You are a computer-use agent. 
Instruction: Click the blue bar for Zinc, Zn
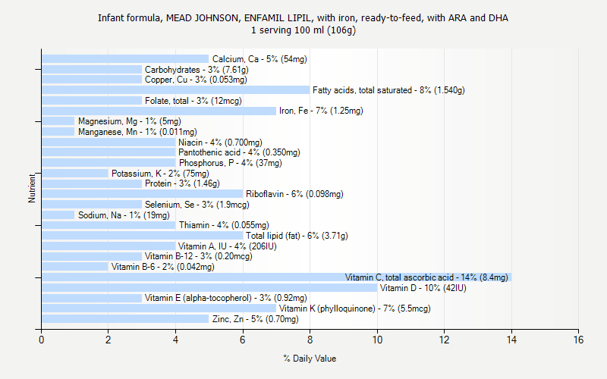tap(125, 319)
